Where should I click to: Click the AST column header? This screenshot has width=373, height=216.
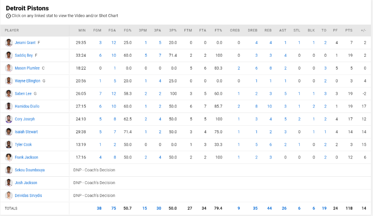[x=283, y=31]
